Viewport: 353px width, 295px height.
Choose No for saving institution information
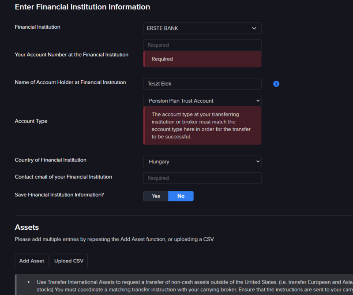[x=181, y=196]
